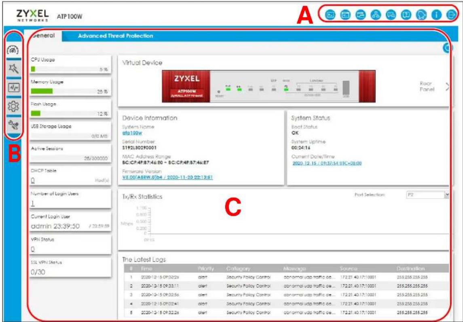Click the Active Sessions count value

pyautogui.click(x=96, y=159)
